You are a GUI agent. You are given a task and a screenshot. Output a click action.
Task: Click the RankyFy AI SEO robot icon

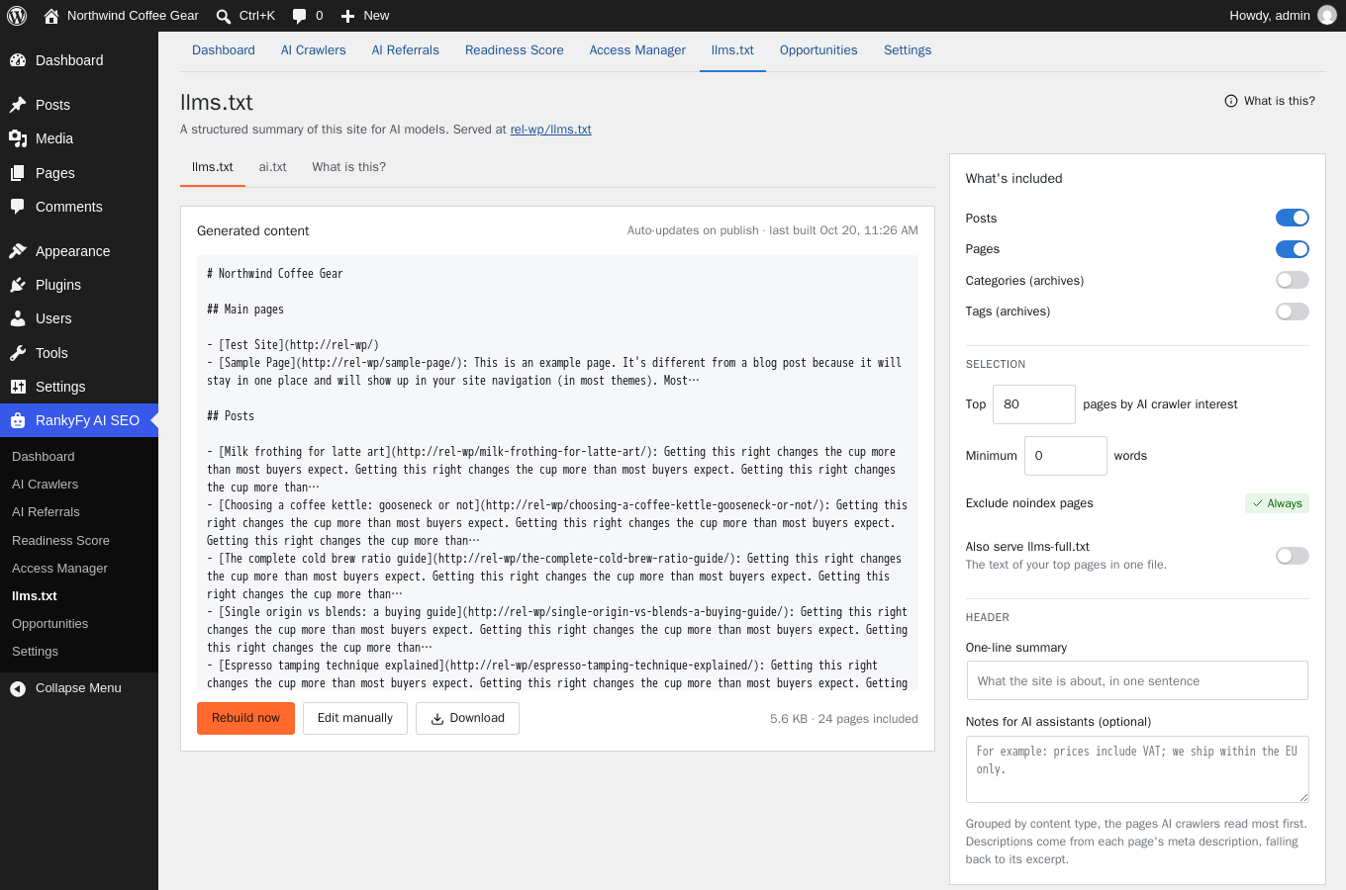pyautogui.click(x=18, y=420)
